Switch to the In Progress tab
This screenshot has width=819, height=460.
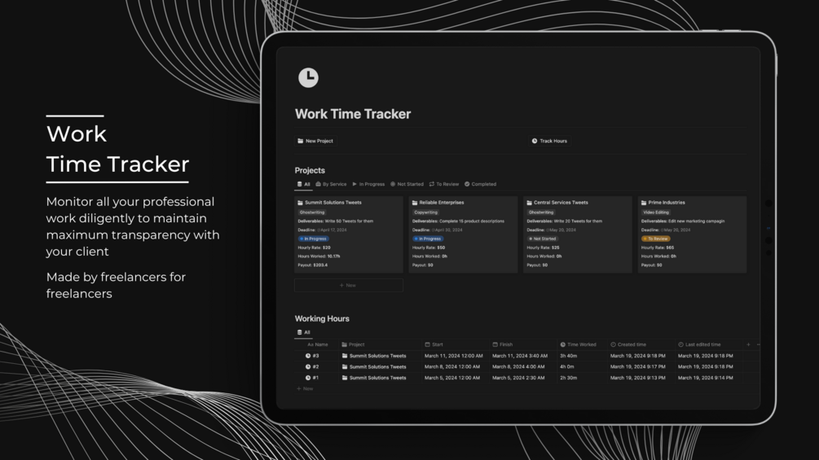pos(369,184)
